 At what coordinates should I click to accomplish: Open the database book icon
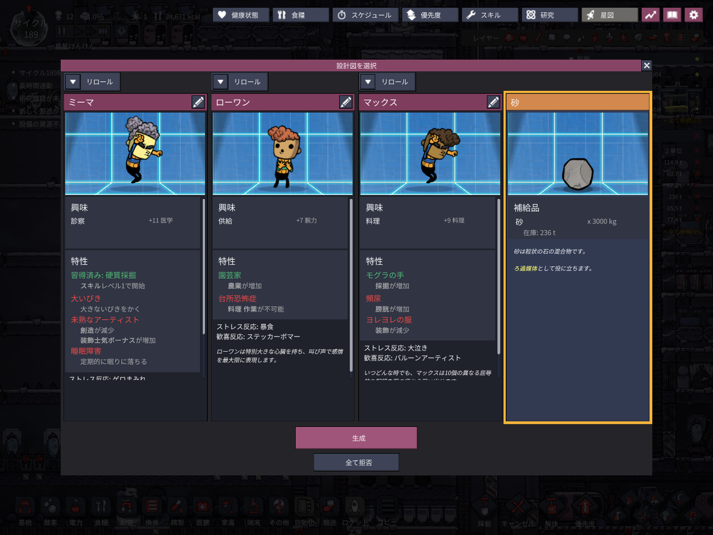pos(672,15)
